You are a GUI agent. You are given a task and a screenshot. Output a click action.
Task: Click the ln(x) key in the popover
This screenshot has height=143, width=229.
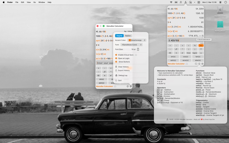[189, 53]
